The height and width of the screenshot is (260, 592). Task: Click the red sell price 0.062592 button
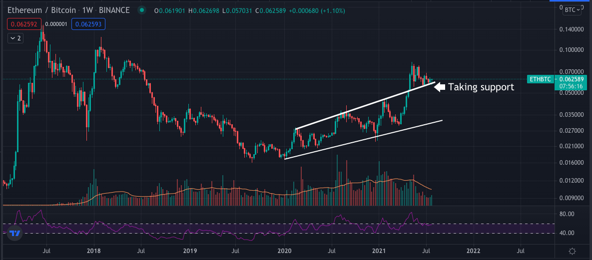[x=24, y=24]
